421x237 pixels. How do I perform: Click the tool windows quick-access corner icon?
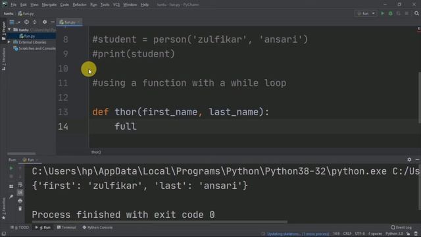tap(4, 234)
